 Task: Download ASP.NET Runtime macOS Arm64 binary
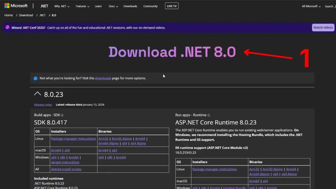point(254,181)
